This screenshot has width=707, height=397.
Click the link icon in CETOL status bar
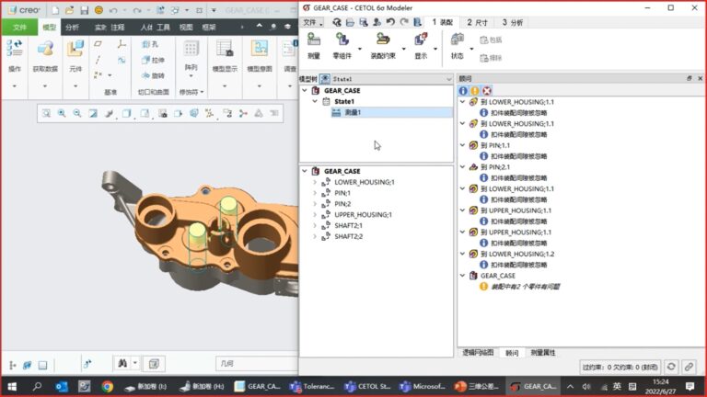pos(689,367)
